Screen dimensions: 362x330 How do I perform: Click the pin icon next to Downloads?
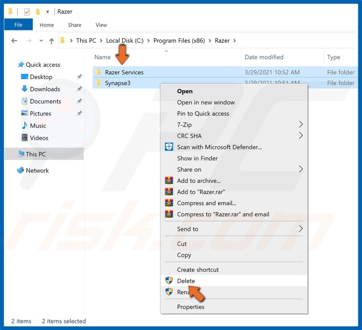[79, 89]
